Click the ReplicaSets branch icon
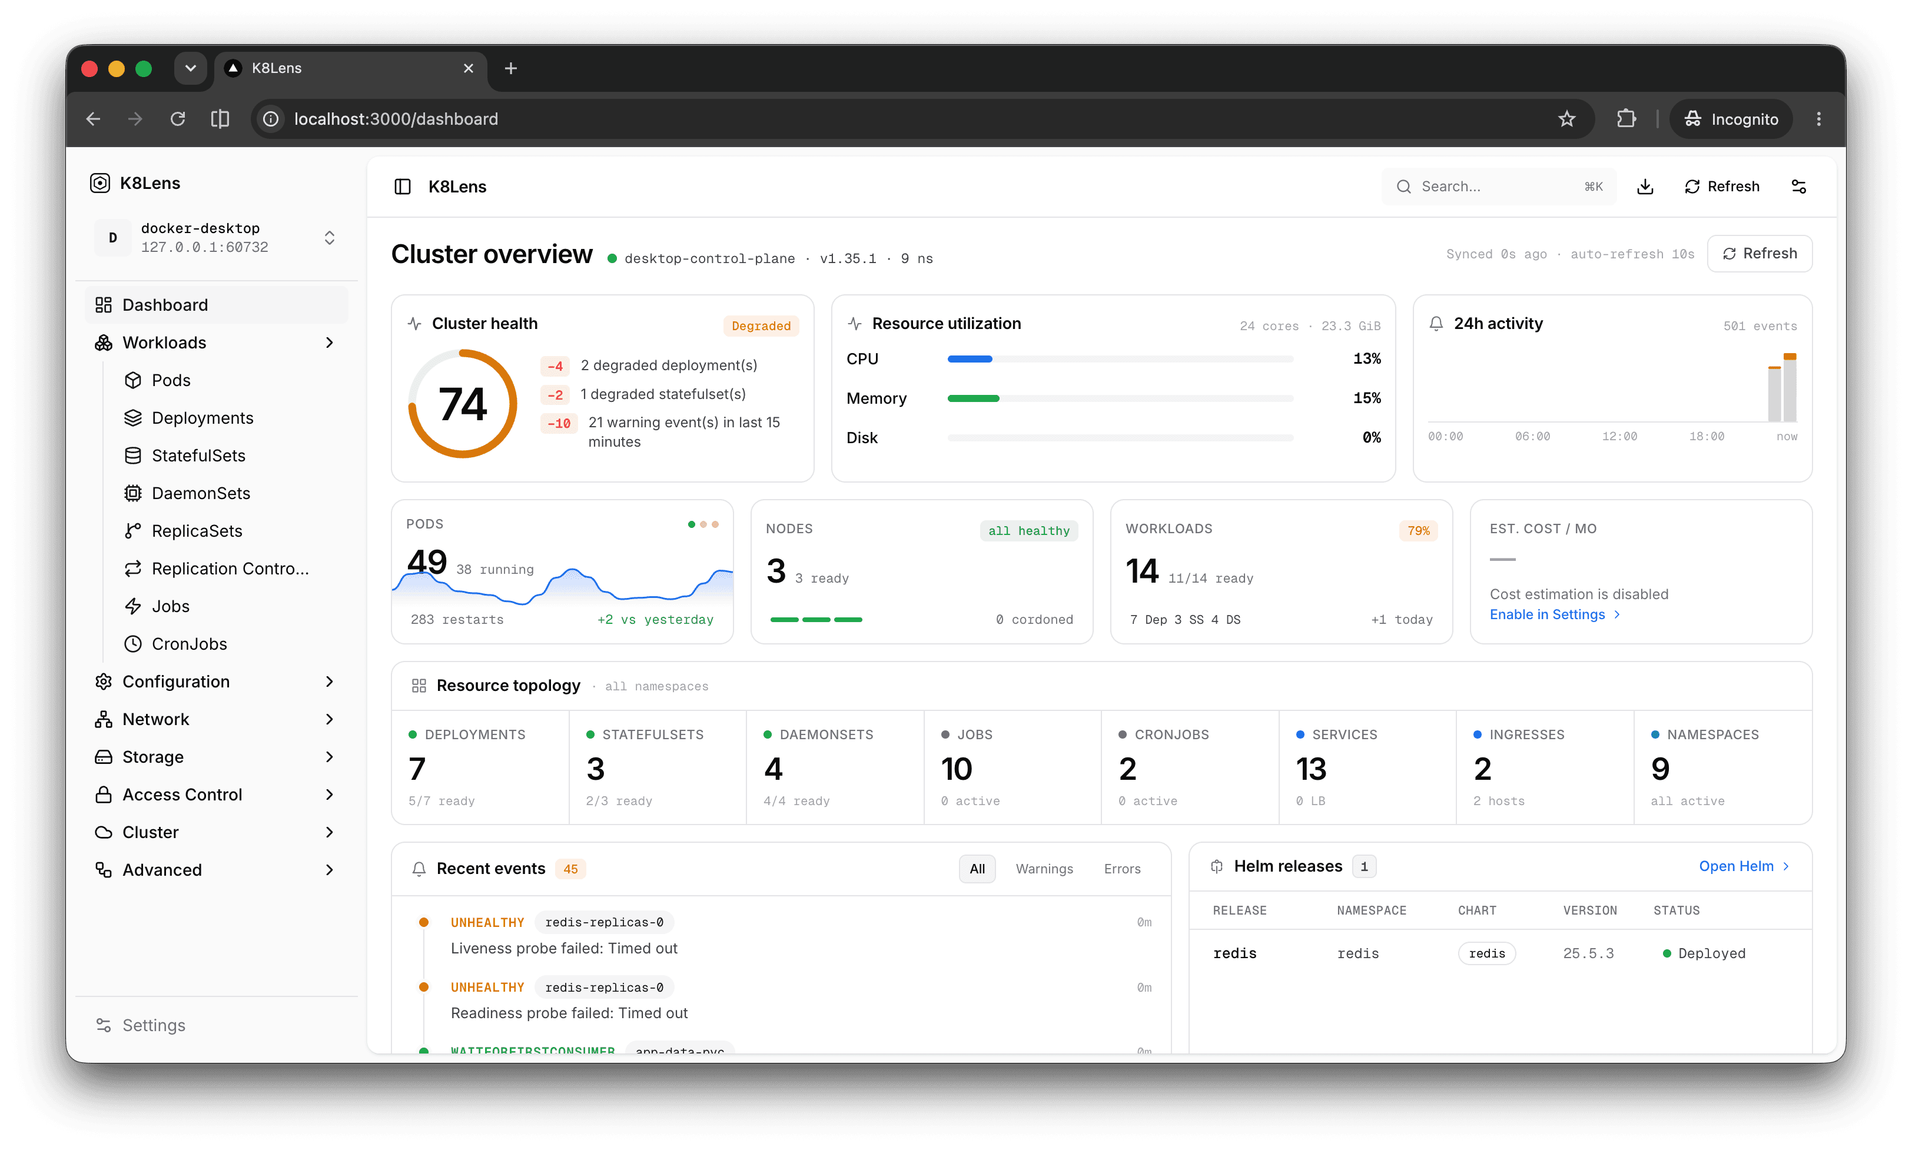Image resolution: width=1912 pixels, height=1150 pixels. coord(133,531)
